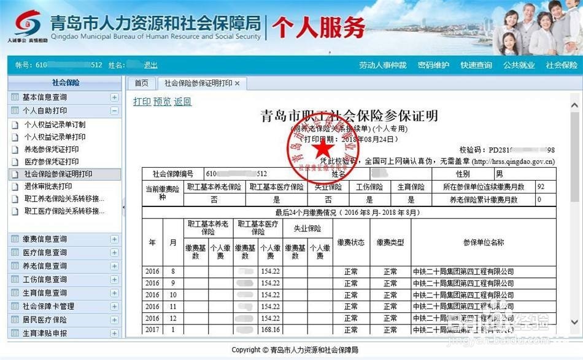Viewport: 583px width, 360px height.
Task: Click document icon beside 个人权益记录单订制
Action: click(x=15, y=125)
